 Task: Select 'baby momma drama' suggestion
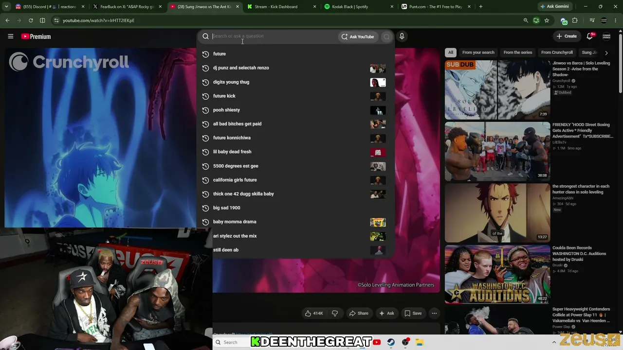tap(295, 222)
